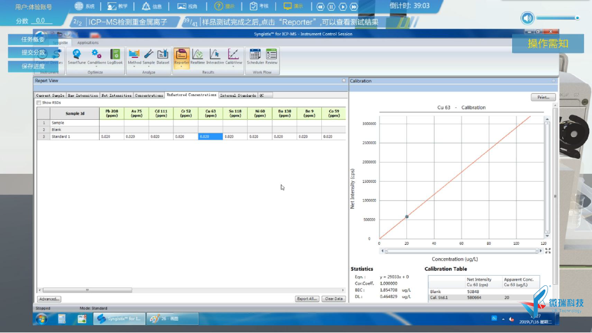The height and width of the screenshot is (333, 592).
Task: Click the 视角 view icon
Action: [182, 6]
